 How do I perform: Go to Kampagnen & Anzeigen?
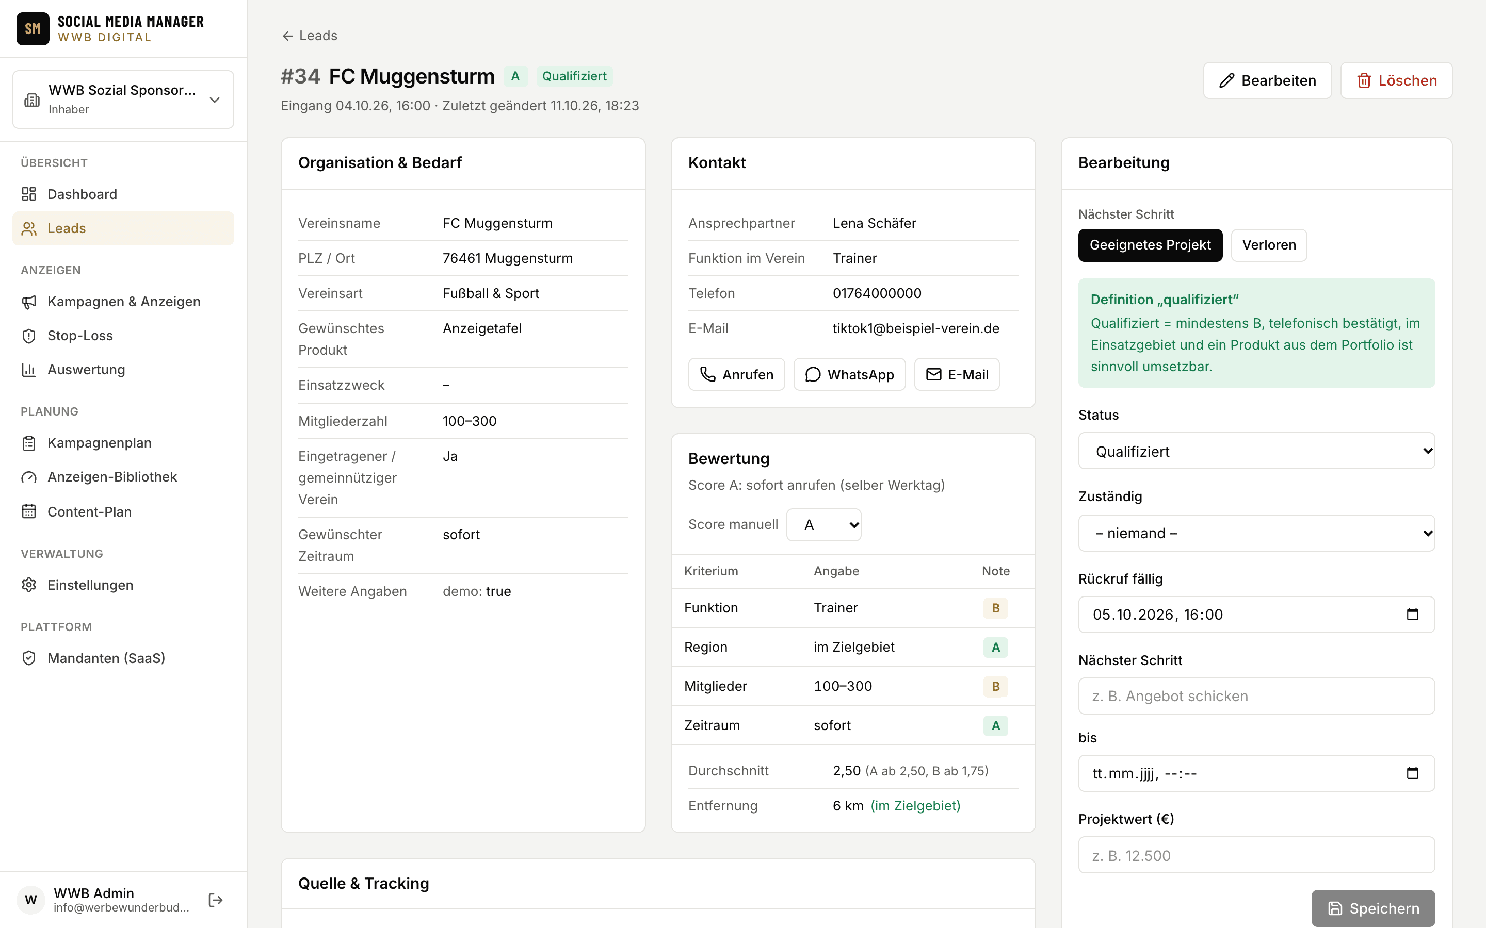tap(123, 302)
